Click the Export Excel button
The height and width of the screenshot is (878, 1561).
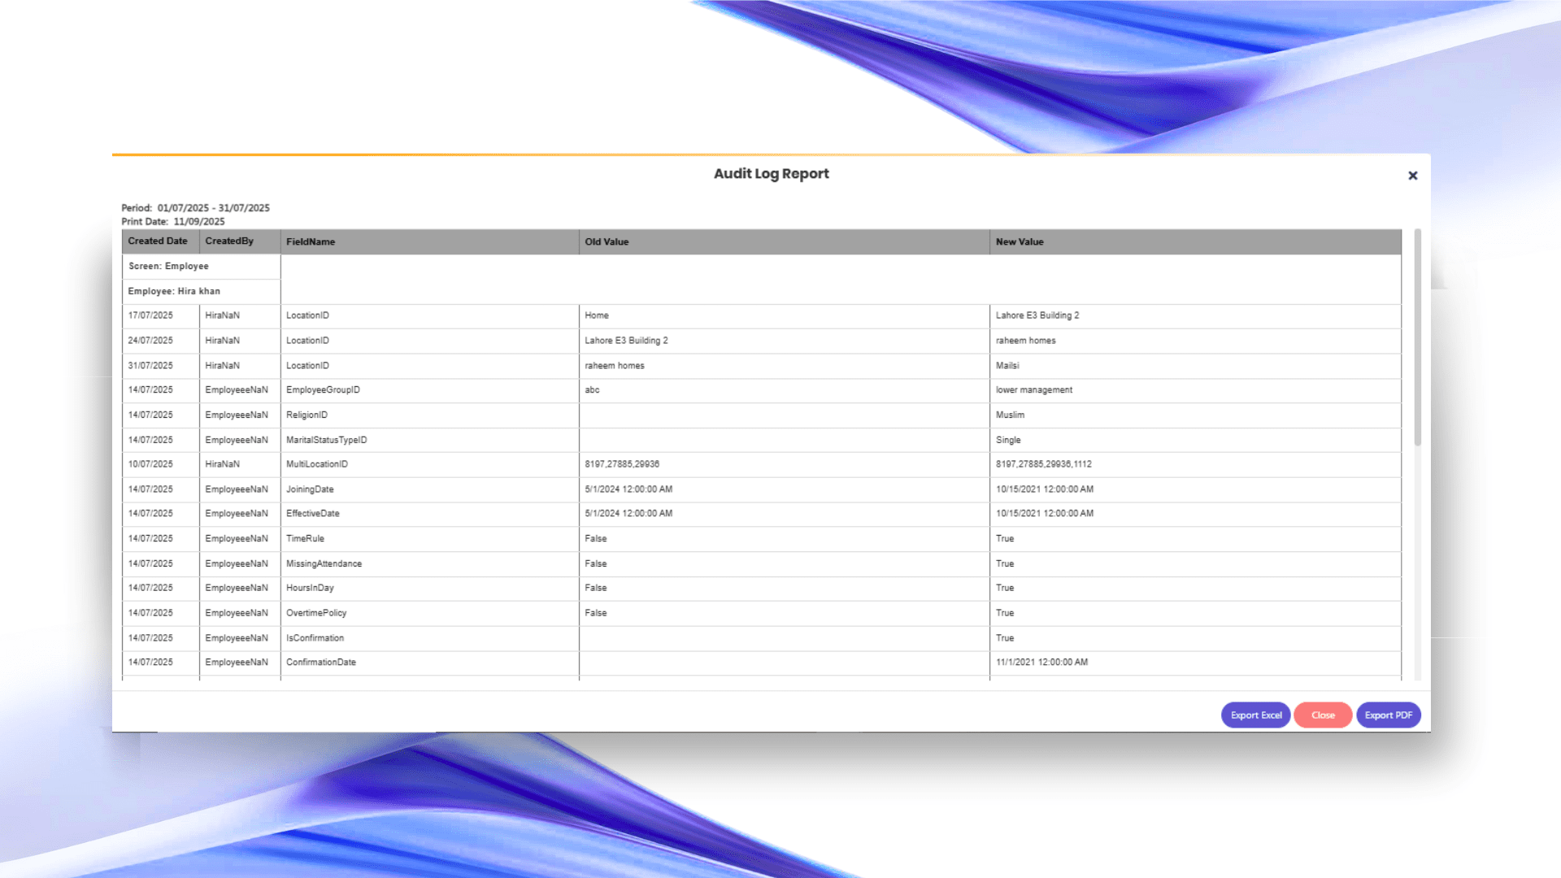tap(1255, 715)
